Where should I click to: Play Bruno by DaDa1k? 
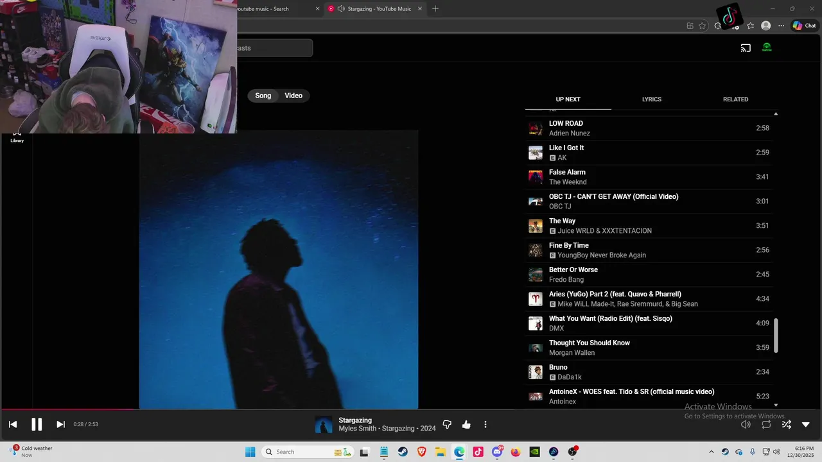tap(649, 372)
